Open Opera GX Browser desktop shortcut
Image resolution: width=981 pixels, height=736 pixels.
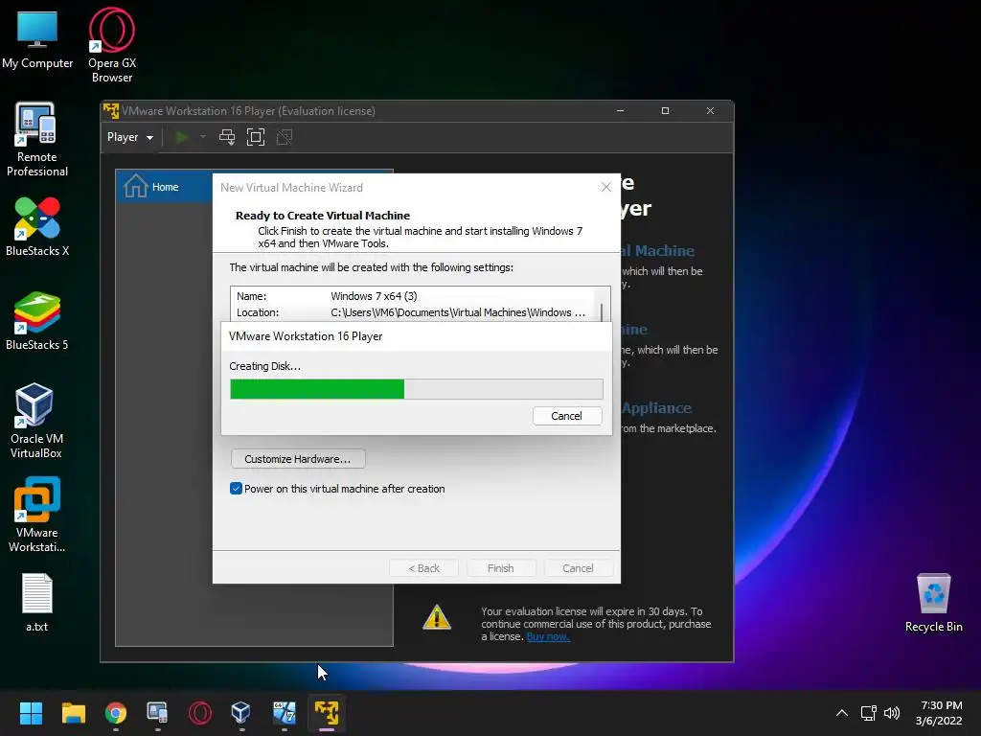112,45
